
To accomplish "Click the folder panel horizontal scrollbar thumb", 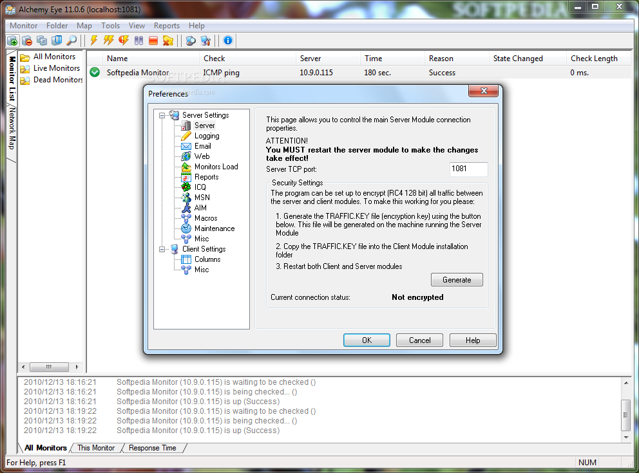I will [49, 367].
